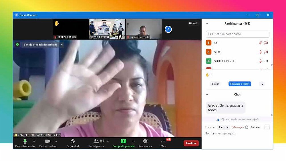Screen dimensions: 286x161
Task: Toggle the microphone icon for participant sol
Action: (x=260, y=43)
